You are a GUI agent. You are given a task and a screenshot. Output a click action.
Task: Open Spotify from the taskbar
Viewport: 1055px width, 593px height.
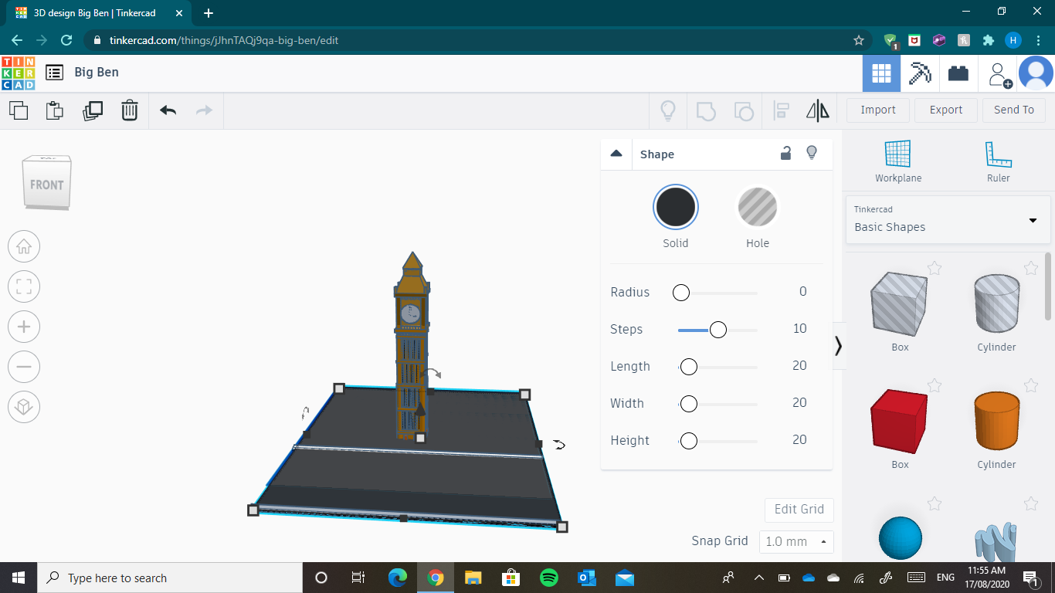click(549, 578)
